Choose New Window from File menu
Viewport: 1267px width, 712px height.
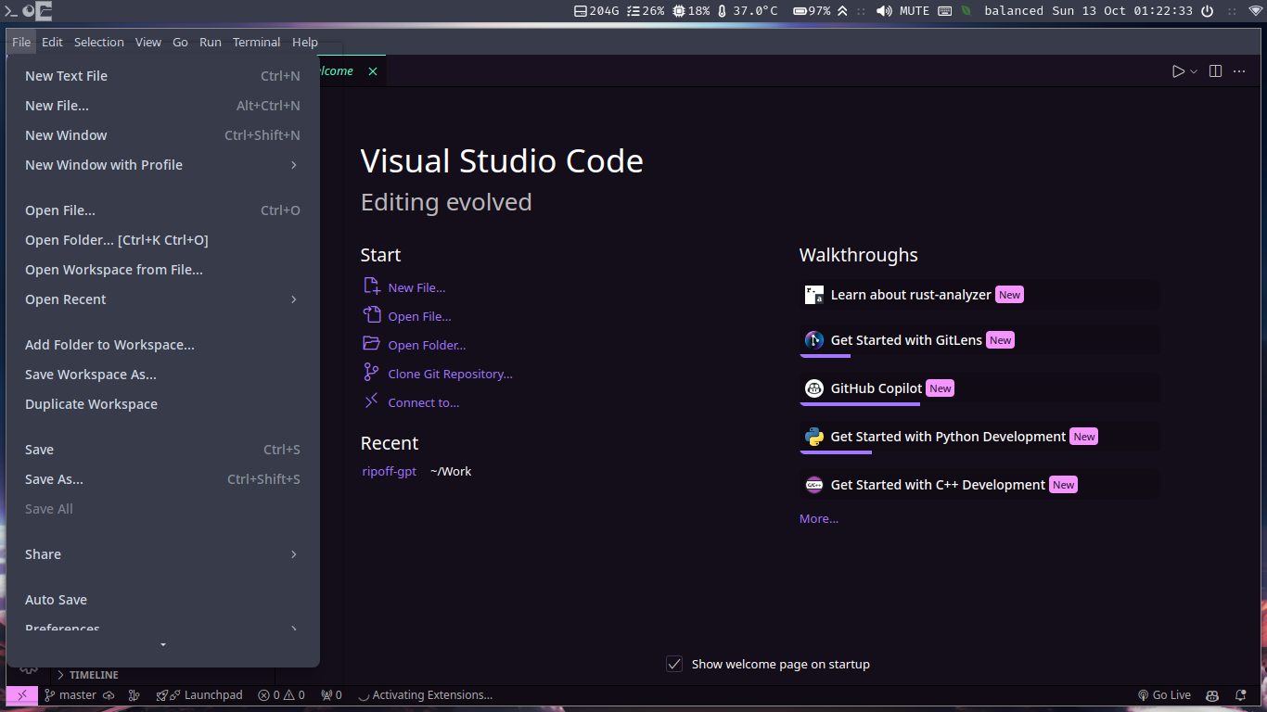[x=163, y=135]
